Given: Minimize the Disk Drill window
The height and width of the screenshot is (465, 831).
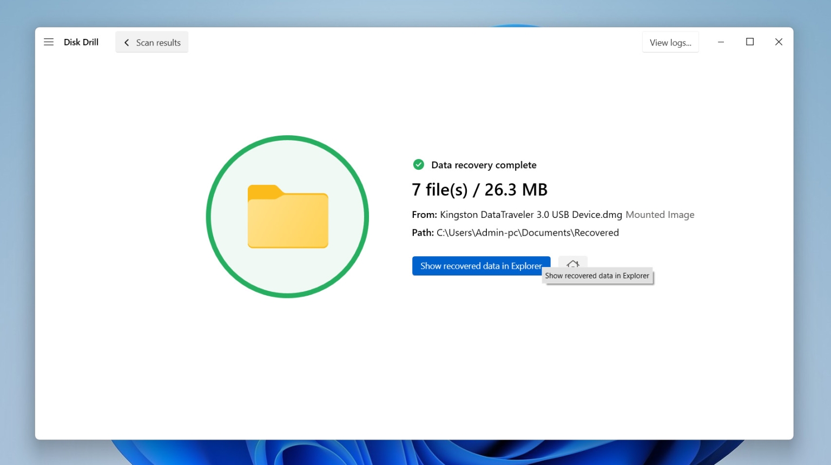Looking at the screenshot, I should point(721,42).
